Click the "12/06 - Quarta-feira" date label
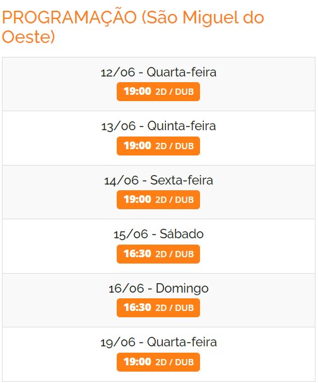318x383 pixels. click(158, 72)
